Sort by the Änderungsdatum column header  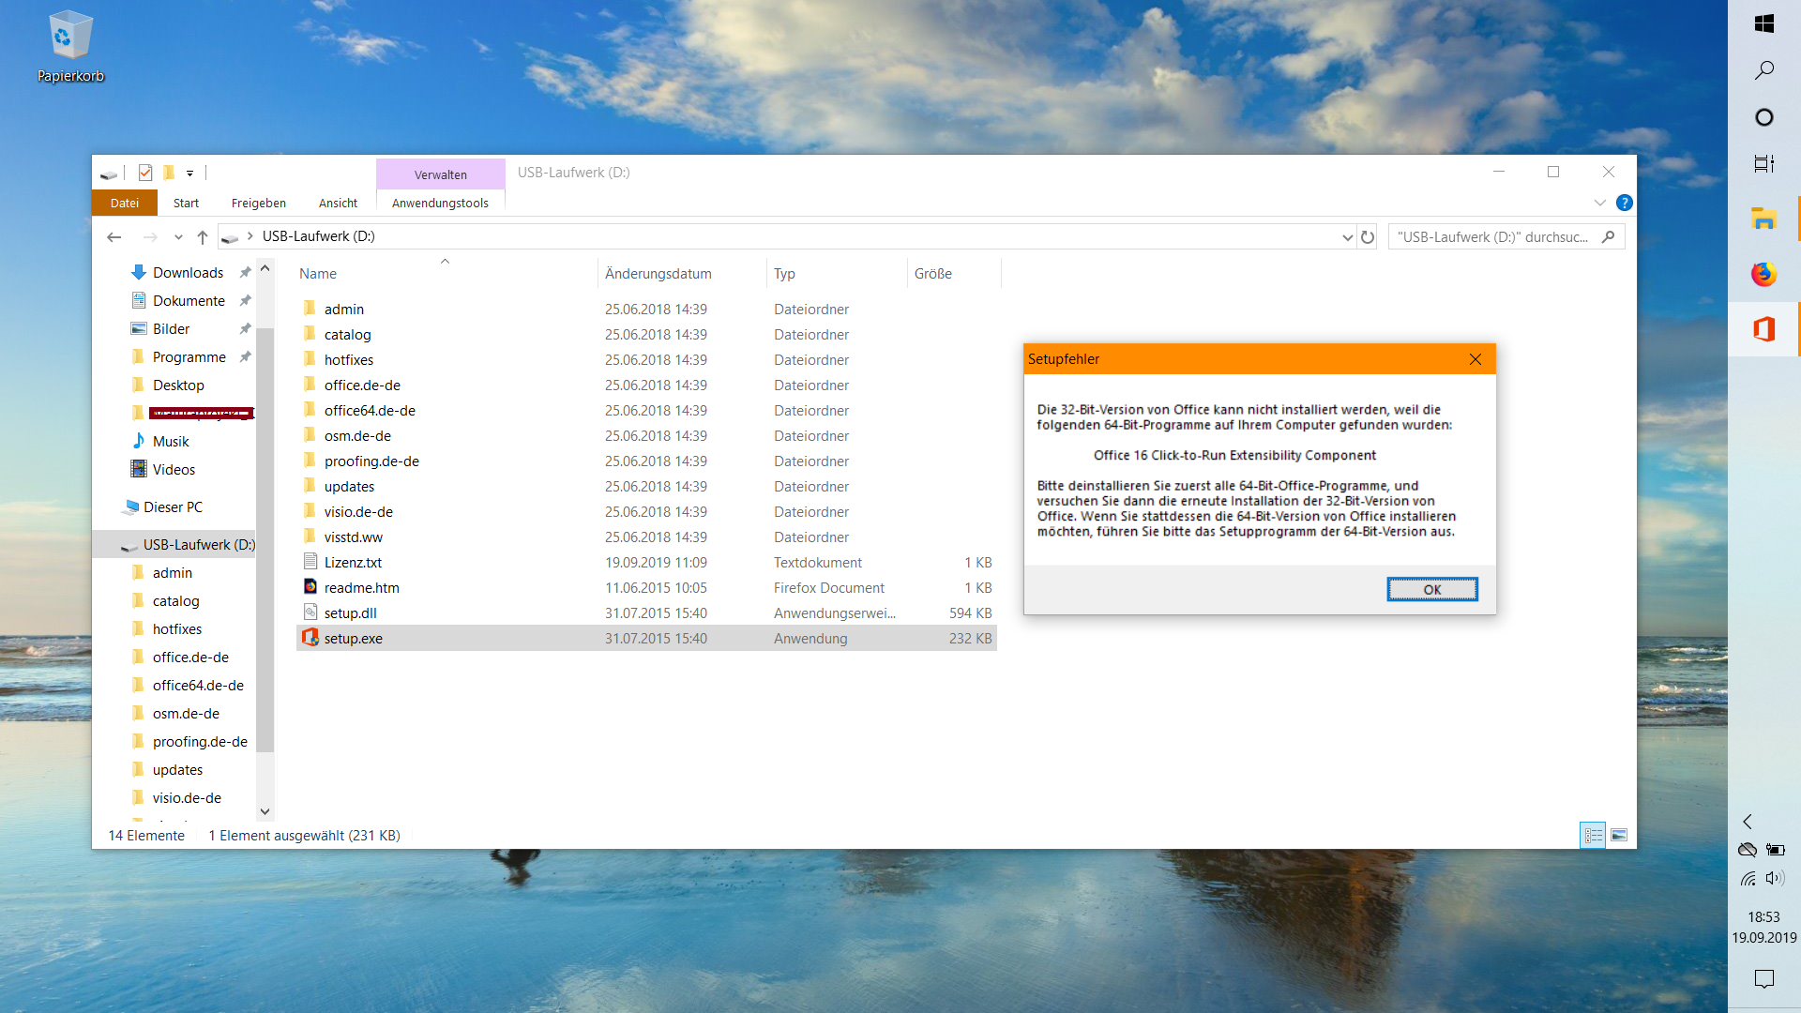pyautogui.click(x=658, y=274)
